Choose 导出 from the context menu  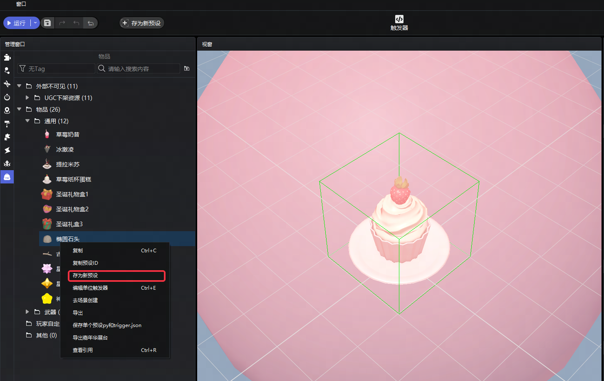click(x=115, y=313)
